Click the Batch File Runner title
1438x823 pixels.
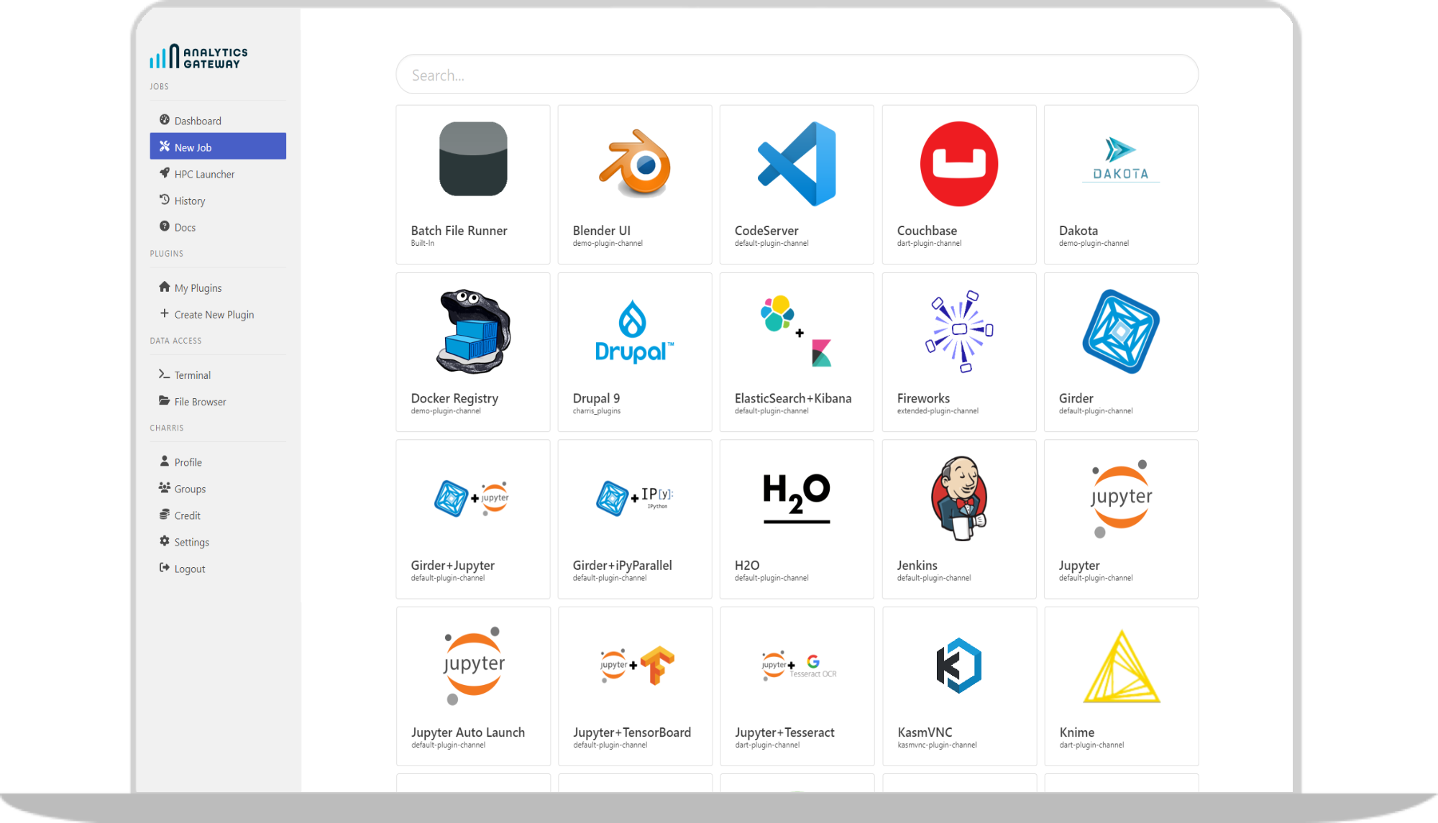pos(459,230)
